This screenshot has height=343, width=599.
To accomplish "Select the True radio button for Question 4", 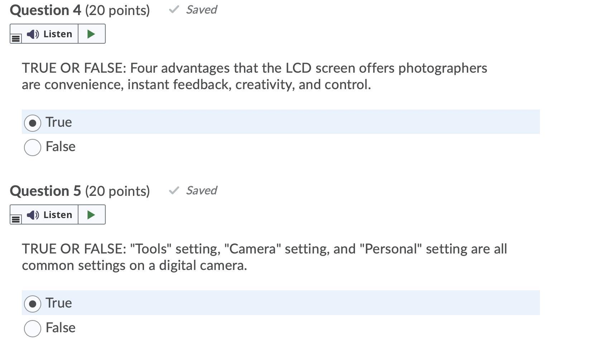I will (33, 123).
